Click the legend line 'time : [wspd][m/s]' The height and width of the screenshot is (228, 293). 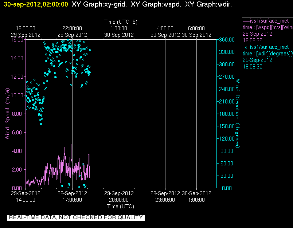click(267, 27)
